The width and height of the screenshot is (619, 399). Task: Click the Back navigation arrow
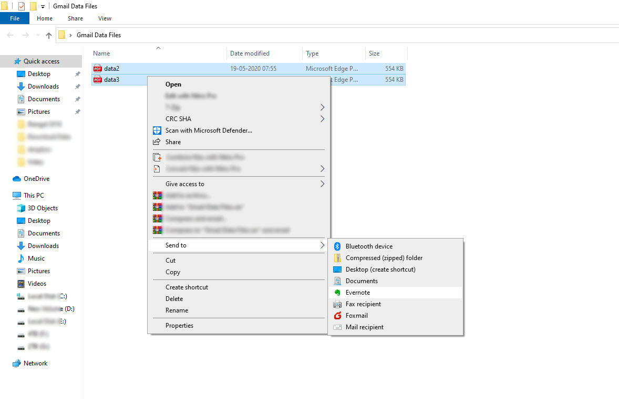click(11, 35)
